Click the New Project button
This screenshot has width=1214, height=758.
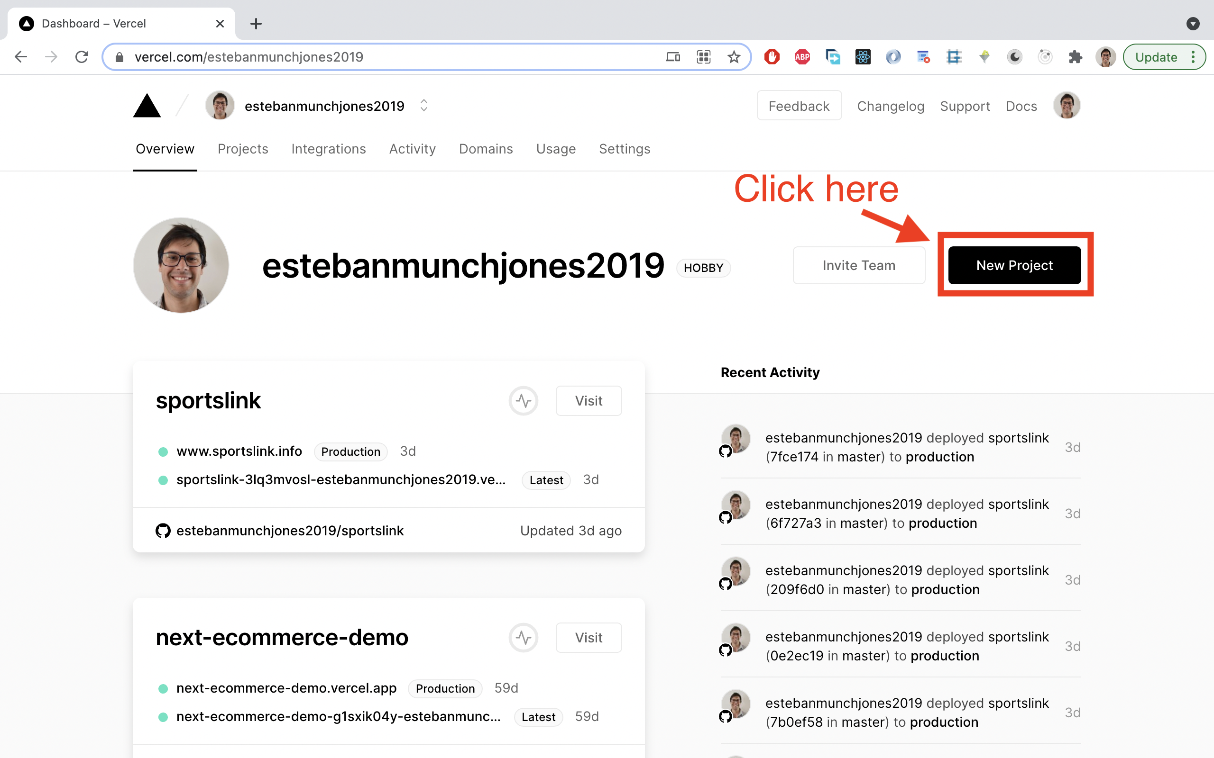click(x=1014, y=265)
